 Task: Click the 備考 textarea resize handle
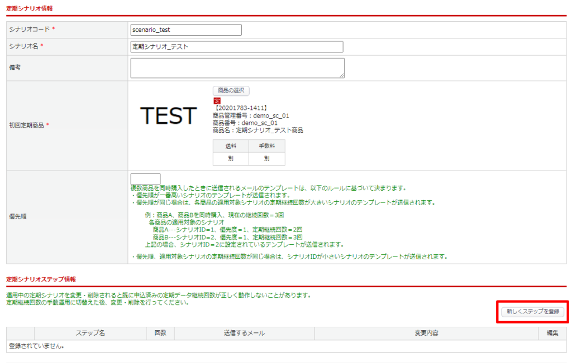tap(342, 75)
